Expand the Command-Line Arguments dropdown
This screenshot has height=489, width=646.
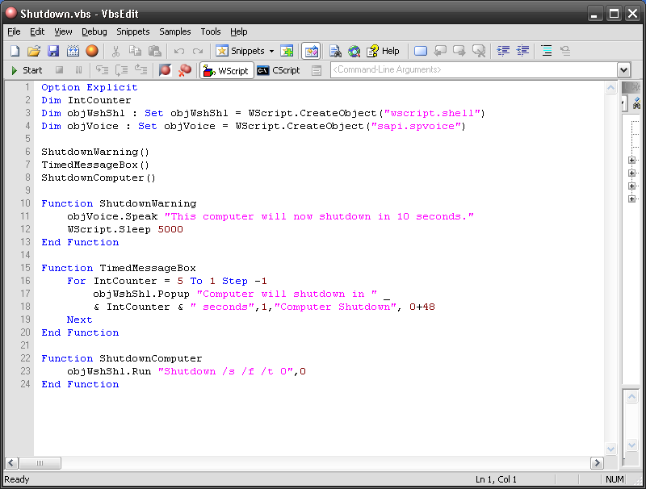[623, 70]
